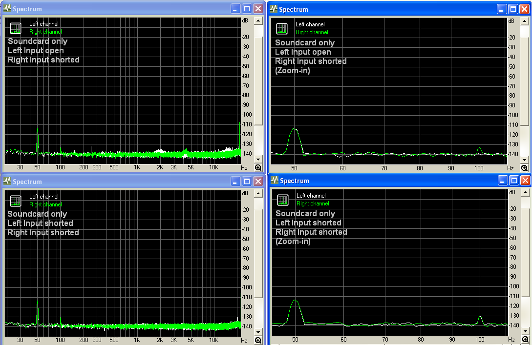The width and height of the screenshot is (532, 345).
Task: Select 'Left channel' legend in 'Left Input open' full-range window
Action: [x=44, y=24]
